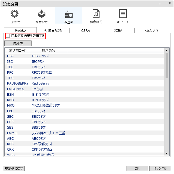Select the FBC station code

tap(10, 111)
